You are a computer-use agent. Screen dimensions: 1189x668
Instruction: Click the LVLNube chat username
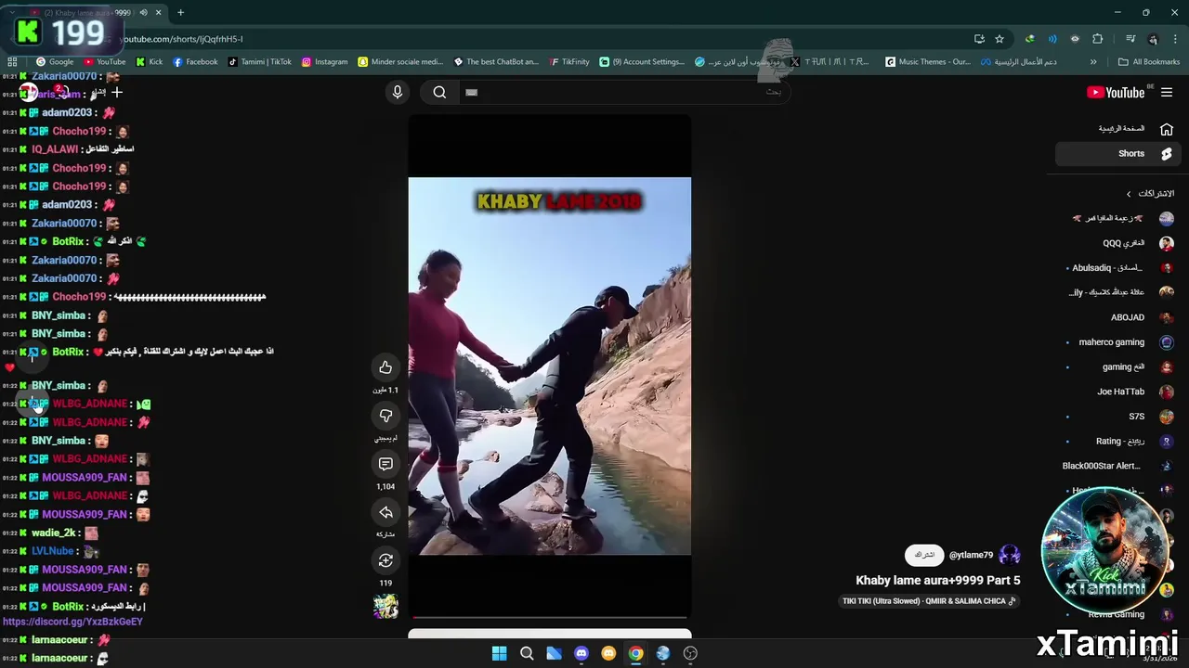[x=52, y=551]
